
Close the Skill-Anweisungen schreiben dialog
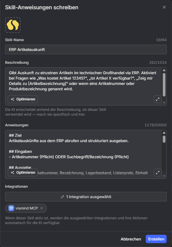(x=164, y=7)
